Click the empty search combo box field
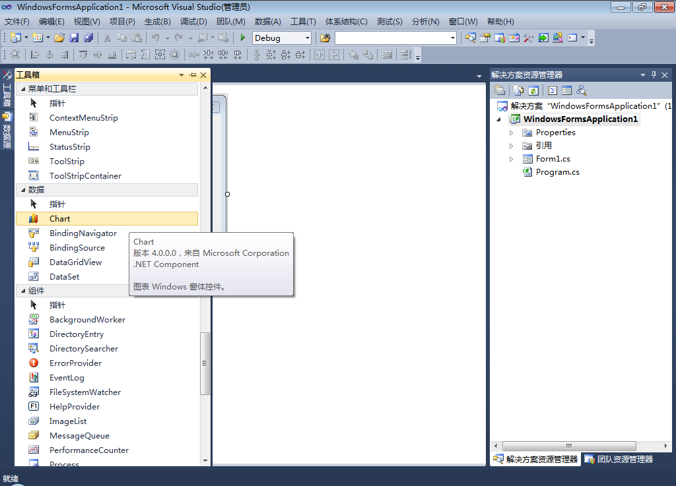The width and height of the screenshot is (676, 486). [391, 38]
